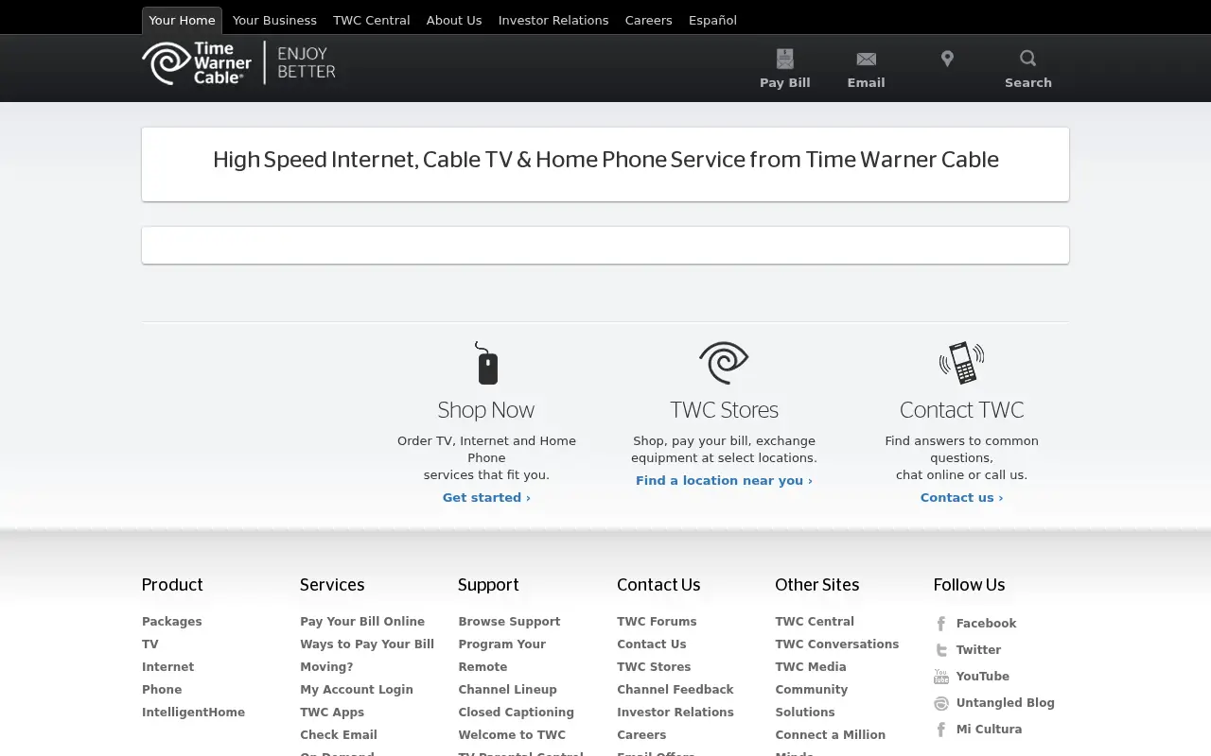Click the Search magnifier icon
Screen dimensions: 1211x756
pyautogui.click(x=1028, y=59)
